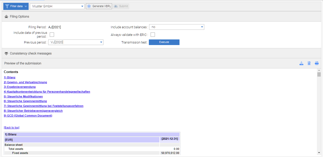The image size is (323, 157).
Task: Print the submission preview using the printer icon
Action: click(317, 63)
